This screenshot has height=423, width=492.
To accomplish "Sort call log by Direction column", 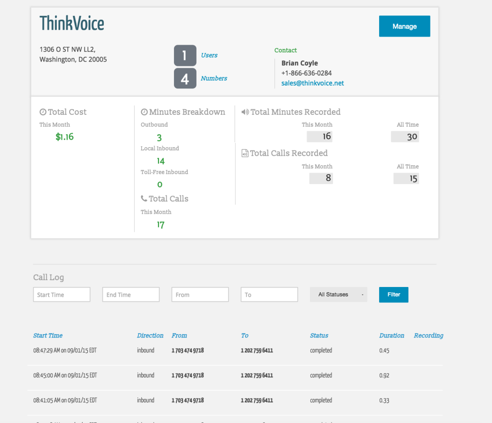I will coord(150,336).
